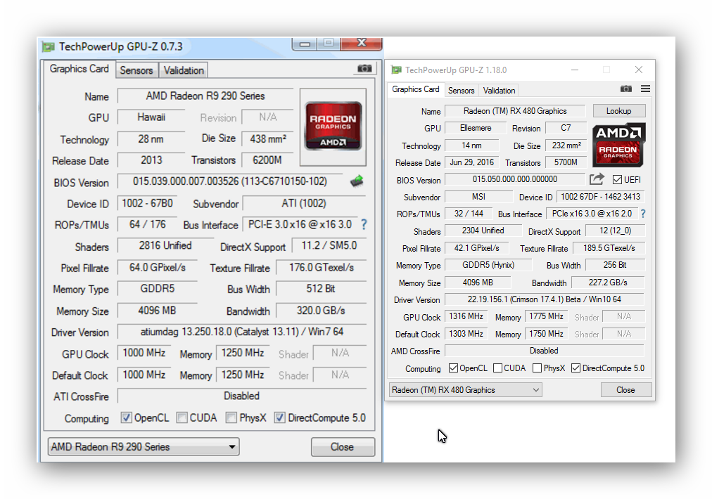The width and height of the screenshot is (712, 499).
Task: Open the AMD Radeon R9 290 Series dropdown
Action: click(144, 447)
